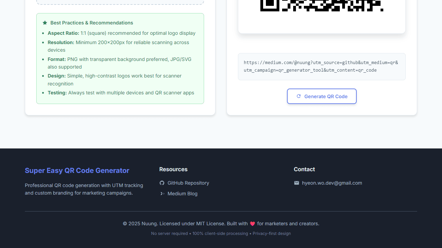The height and width of the screenshot is (248, 442).
Task: Click the Testing recommendation line
Action: (x=121, y=93)
